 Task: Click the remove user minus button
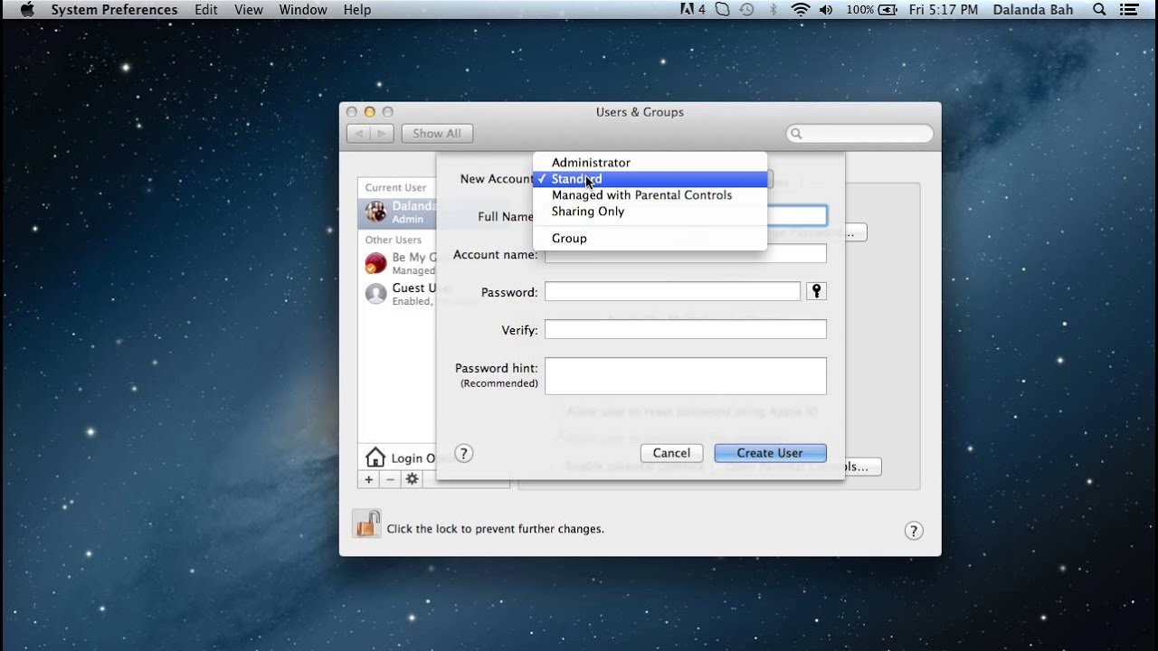point(391,479)
